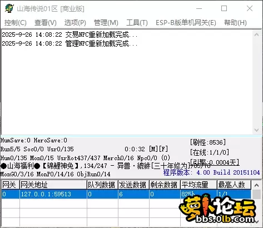Open the 控制(C) menu
This screenshot has height=228, width=263.
16,23
